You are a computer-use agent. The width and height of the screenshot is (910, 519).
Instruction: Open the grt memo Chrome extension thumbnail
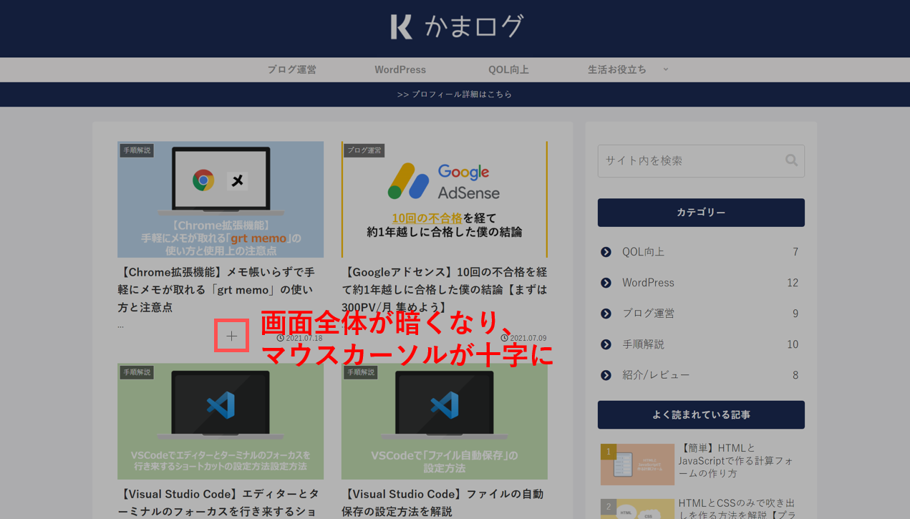click(221, 199)
